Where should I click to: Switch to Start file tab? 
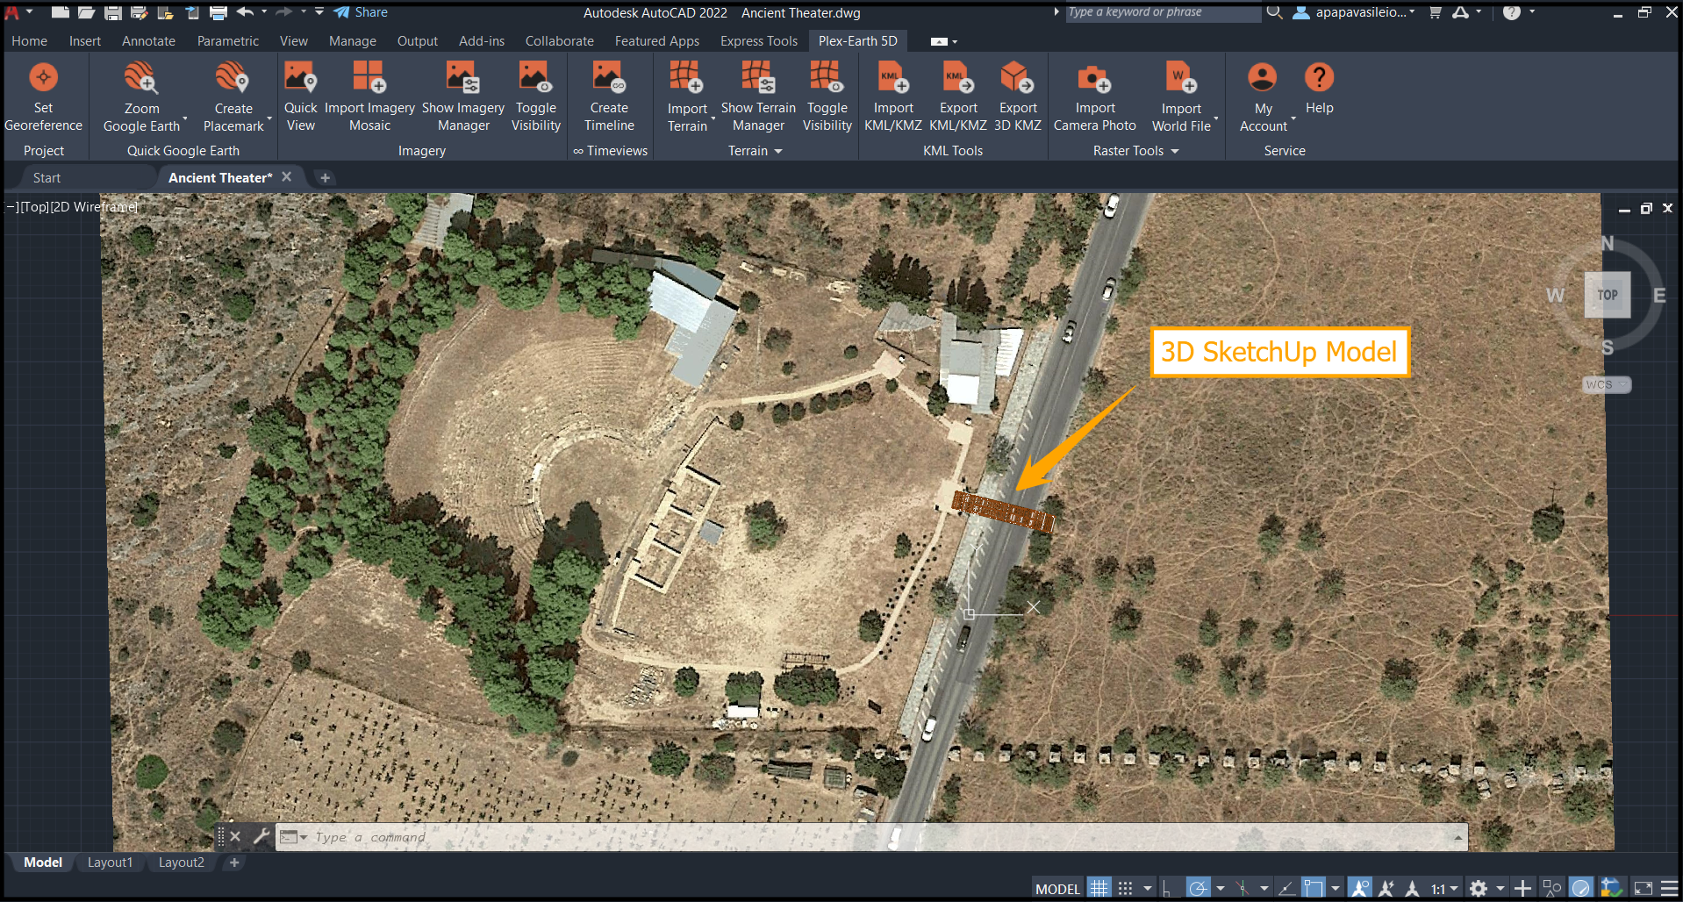pos(47,178)
